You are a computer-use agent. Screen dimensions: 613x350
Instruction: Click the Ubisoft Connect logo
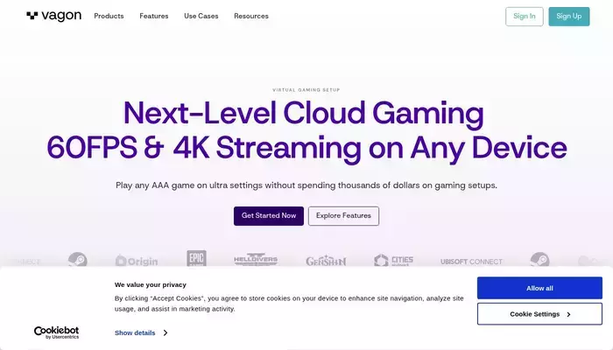(x=471, y=262)
